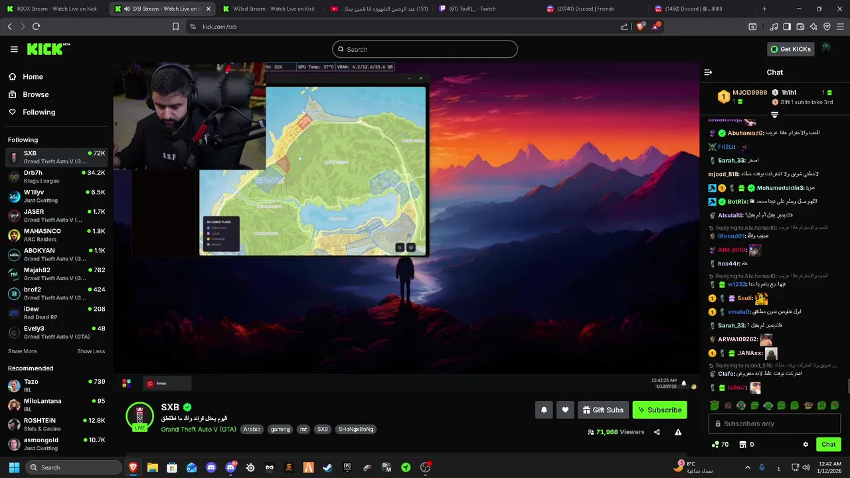Open Leo AI sparkle toolbar icon

(x=813, y=27)
